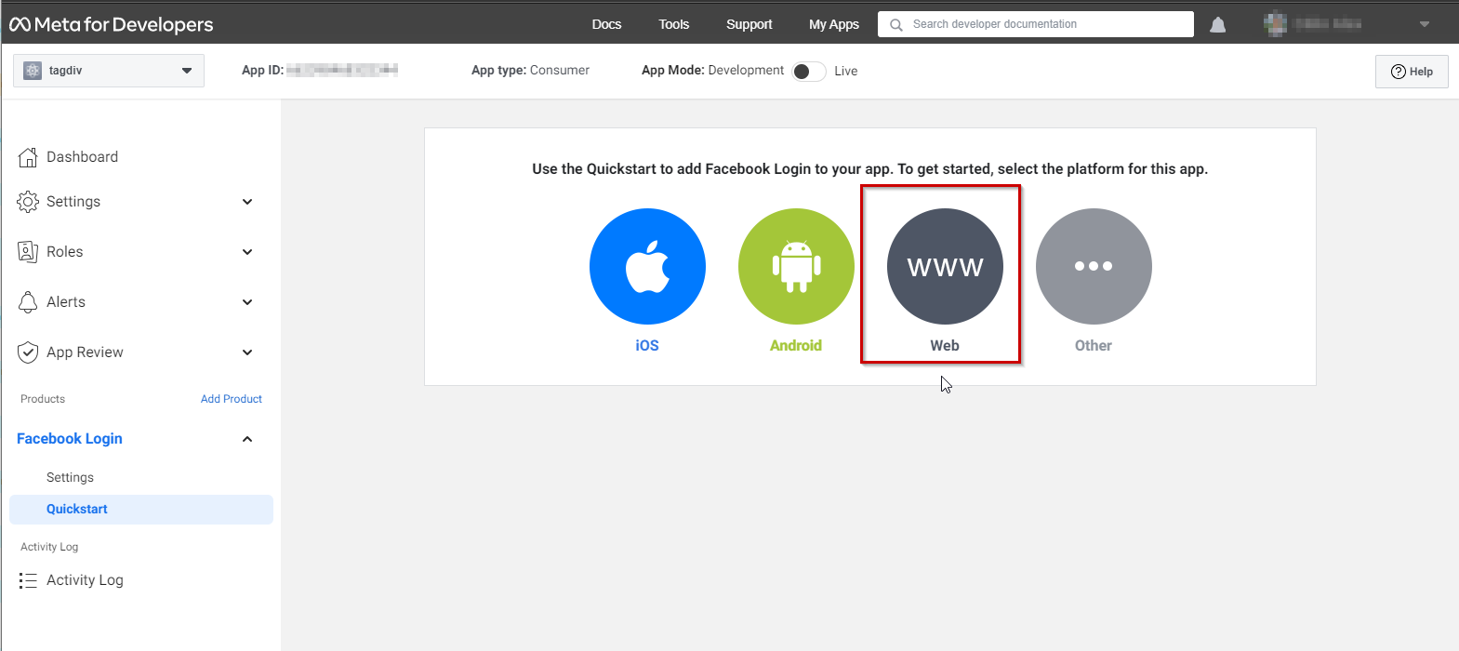Screen dimensions: 1459x651
Task: Click the Activity Log section heading
Action: coord(49,547)
